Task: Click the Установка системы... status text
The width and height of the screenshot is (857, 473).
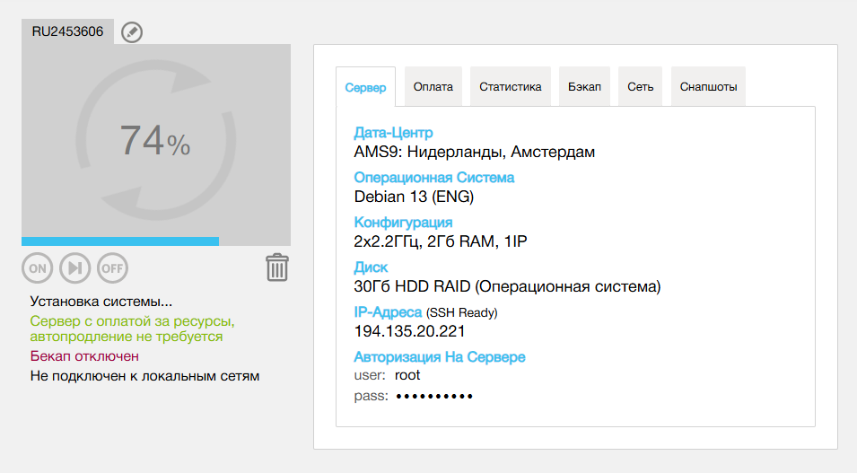Action: (101, 302)
